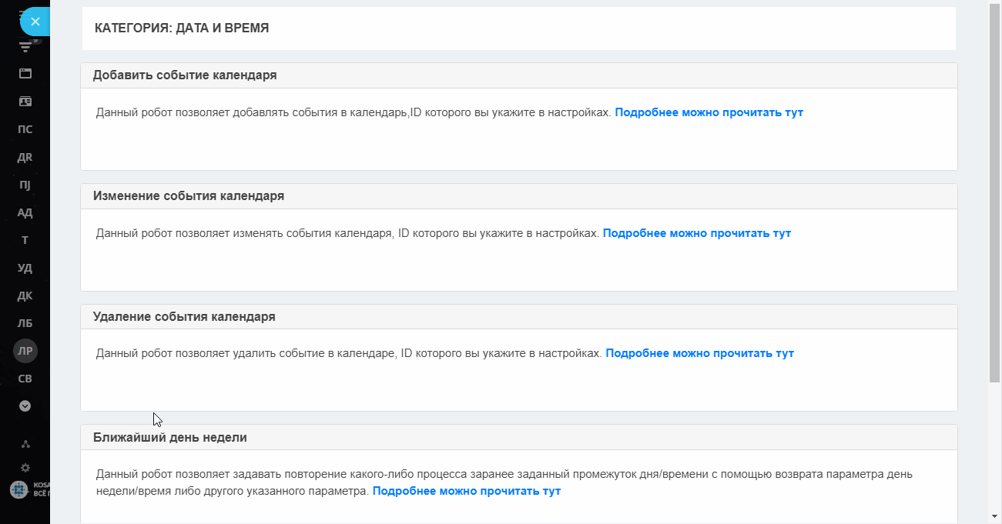Open the contact card icon in the sidebar
This screenshot has height=524, width=1002.
coord(25,102)
